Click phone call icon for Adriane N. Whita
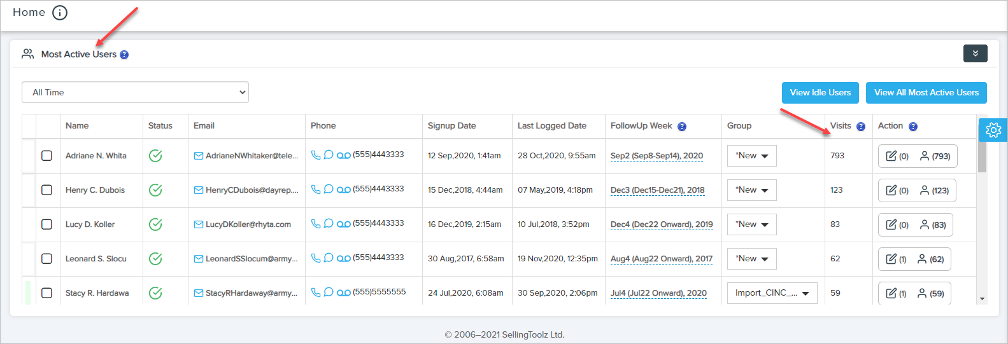1008x344 pixels. click(315, 155)
